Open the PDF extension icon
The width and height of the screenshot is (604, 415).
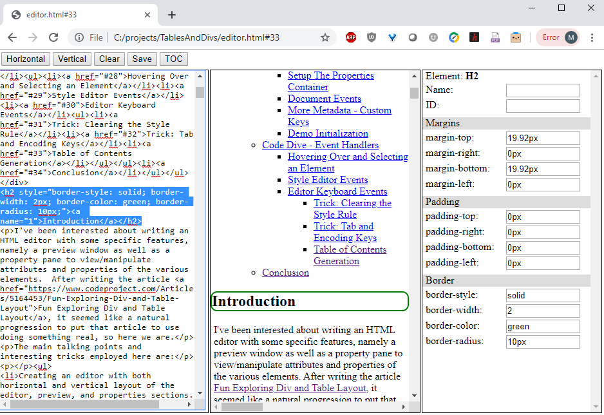tap(495, 37)
